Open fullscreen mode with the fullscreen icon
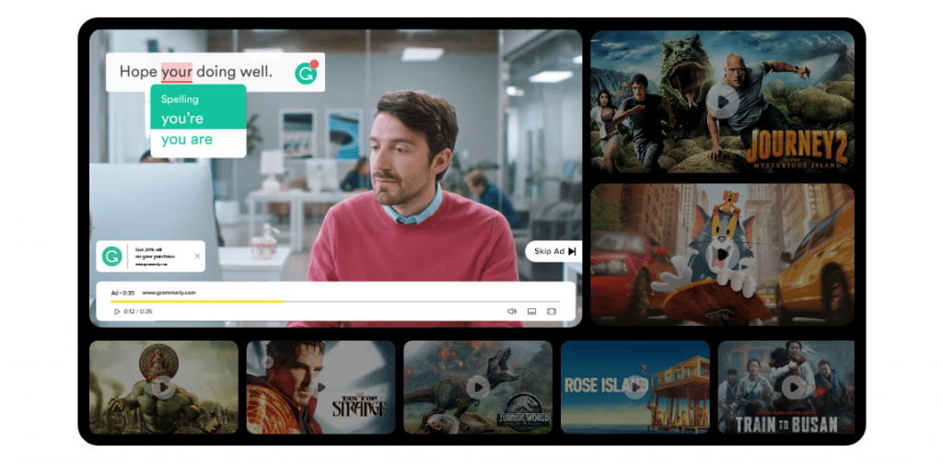Screen dimensions: 943x463 click(x=552, y=311)
